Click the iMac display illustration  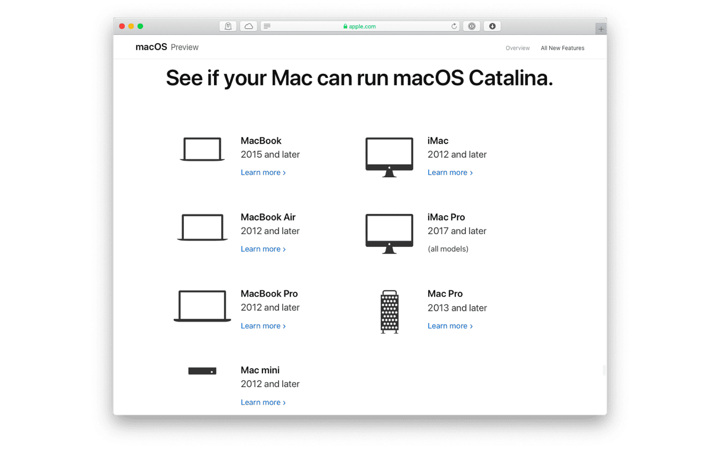click(x=388, y=157)
